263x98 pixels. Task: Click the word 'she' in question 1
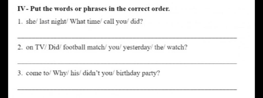tap(30, 22)
